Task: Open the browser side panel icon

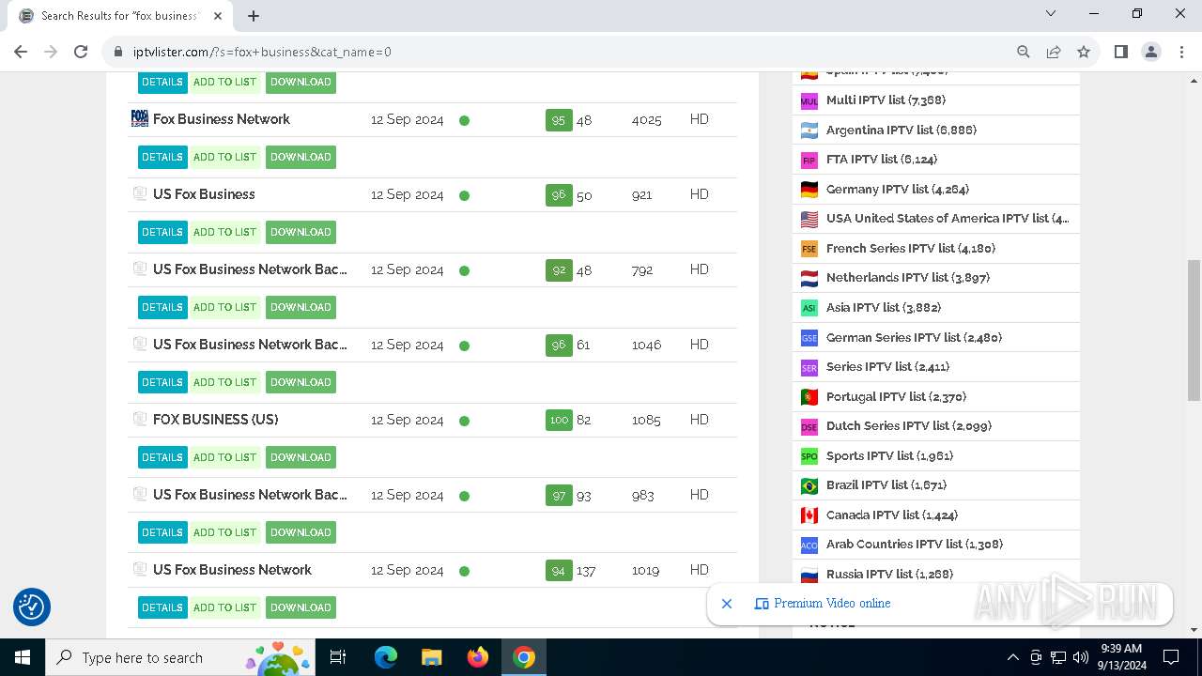Action: [x=1120, y=52]
